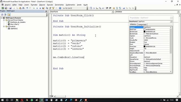Open VBA Help question mark icon
This screenshot has height=102, width=181.
[x=60, y=8]
